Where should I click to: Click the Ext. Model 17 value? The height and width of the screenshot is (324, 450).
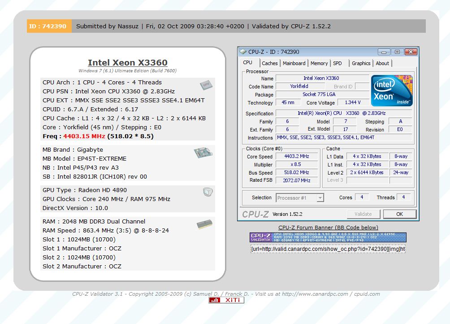click(345, 130)
